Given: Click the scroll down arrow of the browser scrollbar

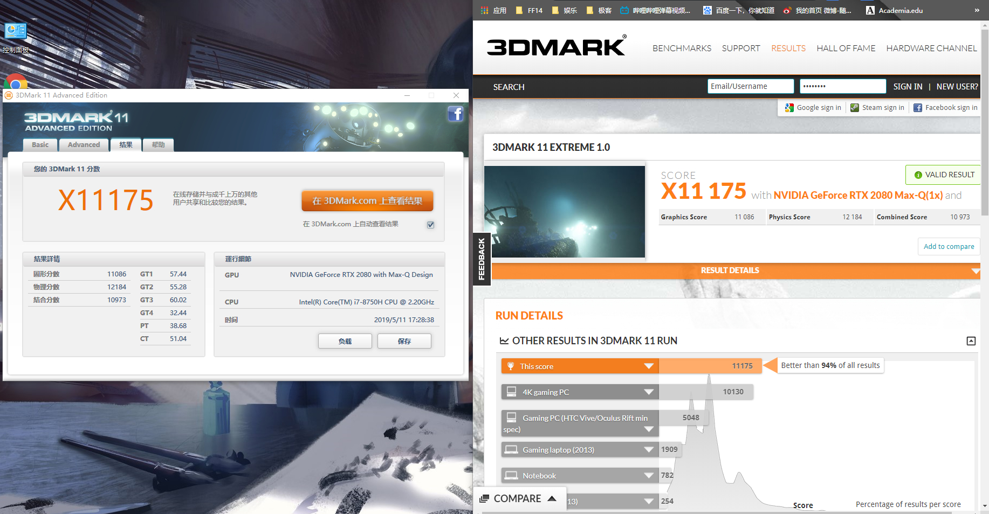Looking at the screenshot, I should [985, 506].
